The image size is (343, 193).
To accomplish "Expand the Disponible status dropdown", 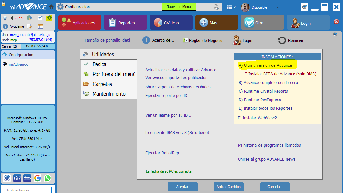I will (x=278, y=7).
